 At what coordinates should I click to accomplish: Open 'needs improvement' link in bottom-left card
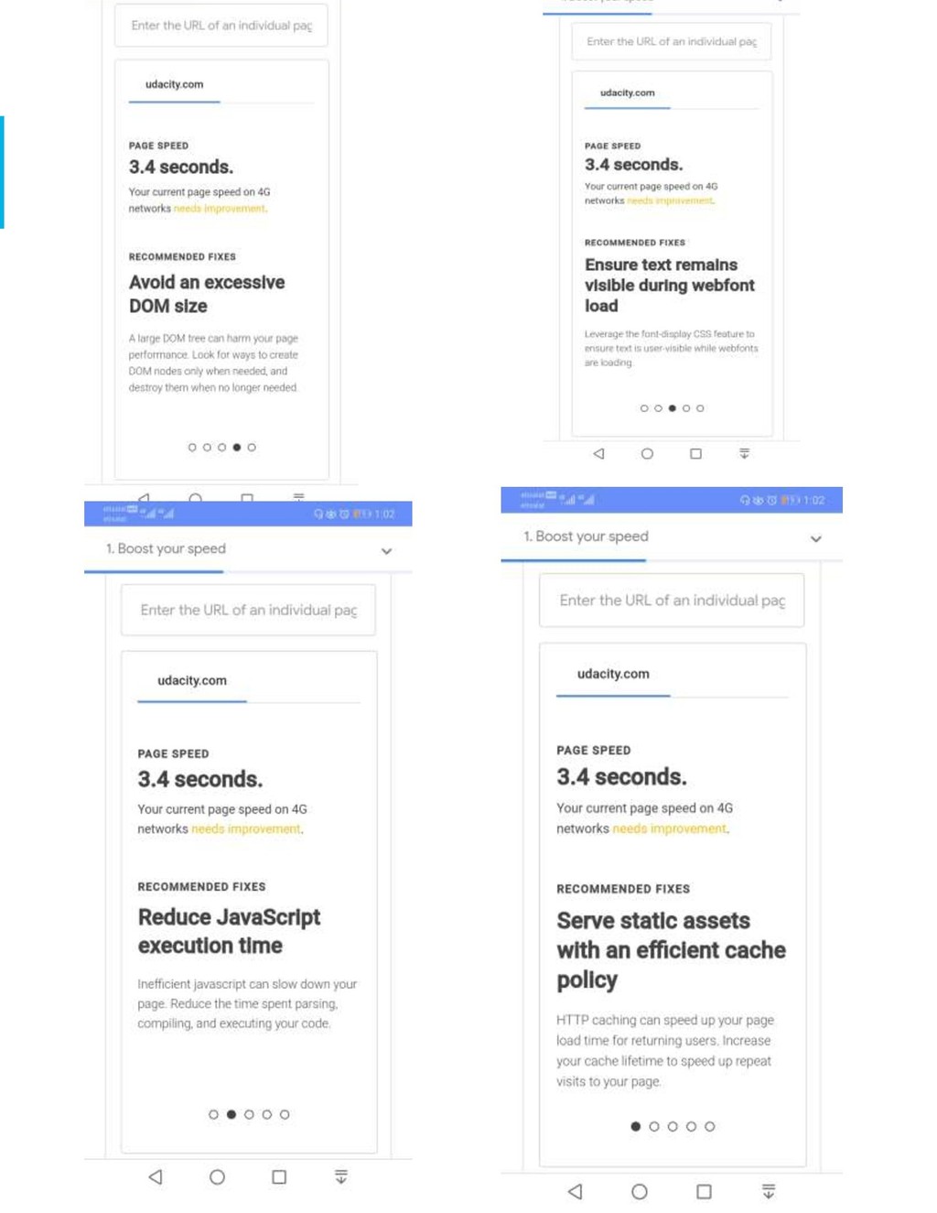tap(246, 829)
